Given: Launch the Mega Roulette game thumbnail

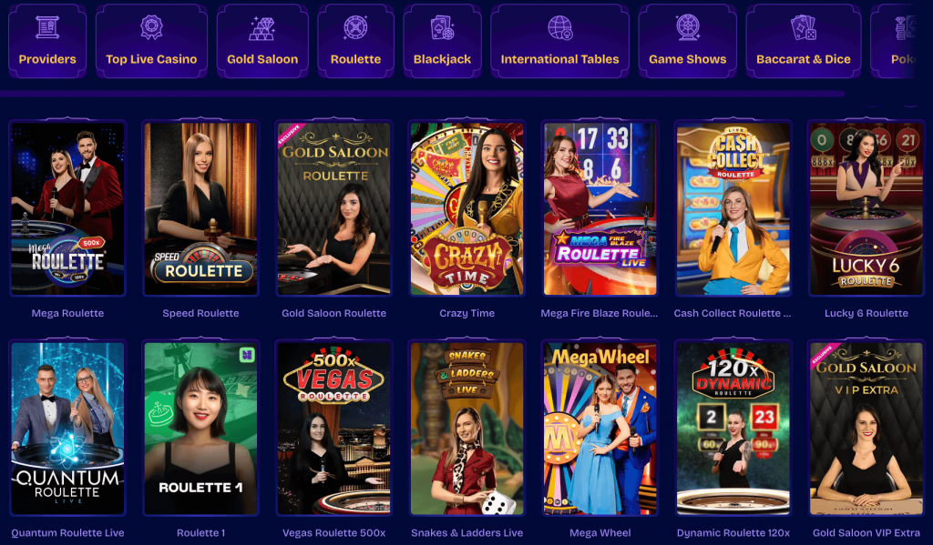Looking at the screenshot, I should (x=67, y=208).
